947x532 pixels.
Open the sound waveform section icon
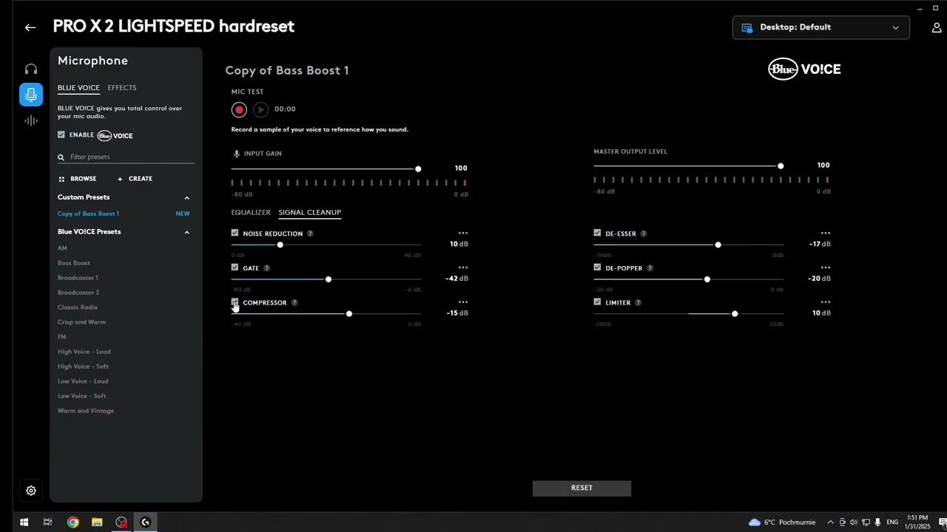[x=31, y=120]
